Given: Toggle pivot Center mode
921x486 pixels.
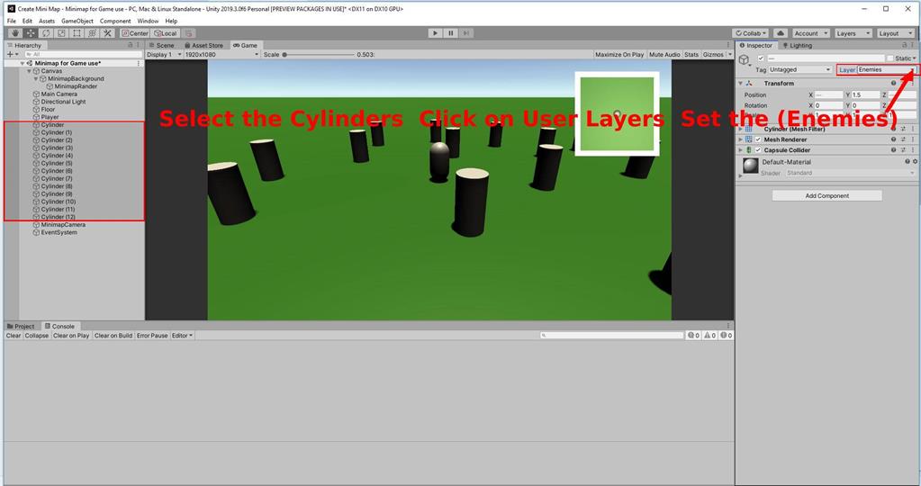Looking at the screenshot, I should coord(135,33).
